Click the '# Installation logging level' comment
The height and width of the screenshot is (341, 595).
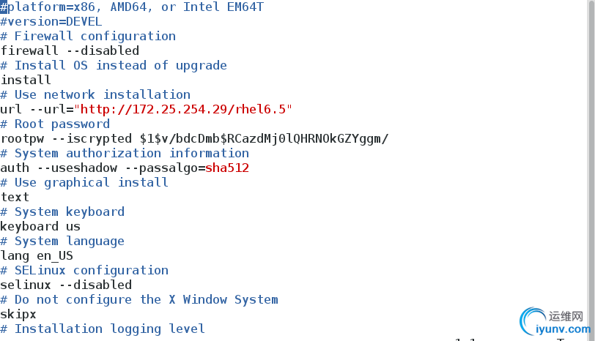pos(103,329)
